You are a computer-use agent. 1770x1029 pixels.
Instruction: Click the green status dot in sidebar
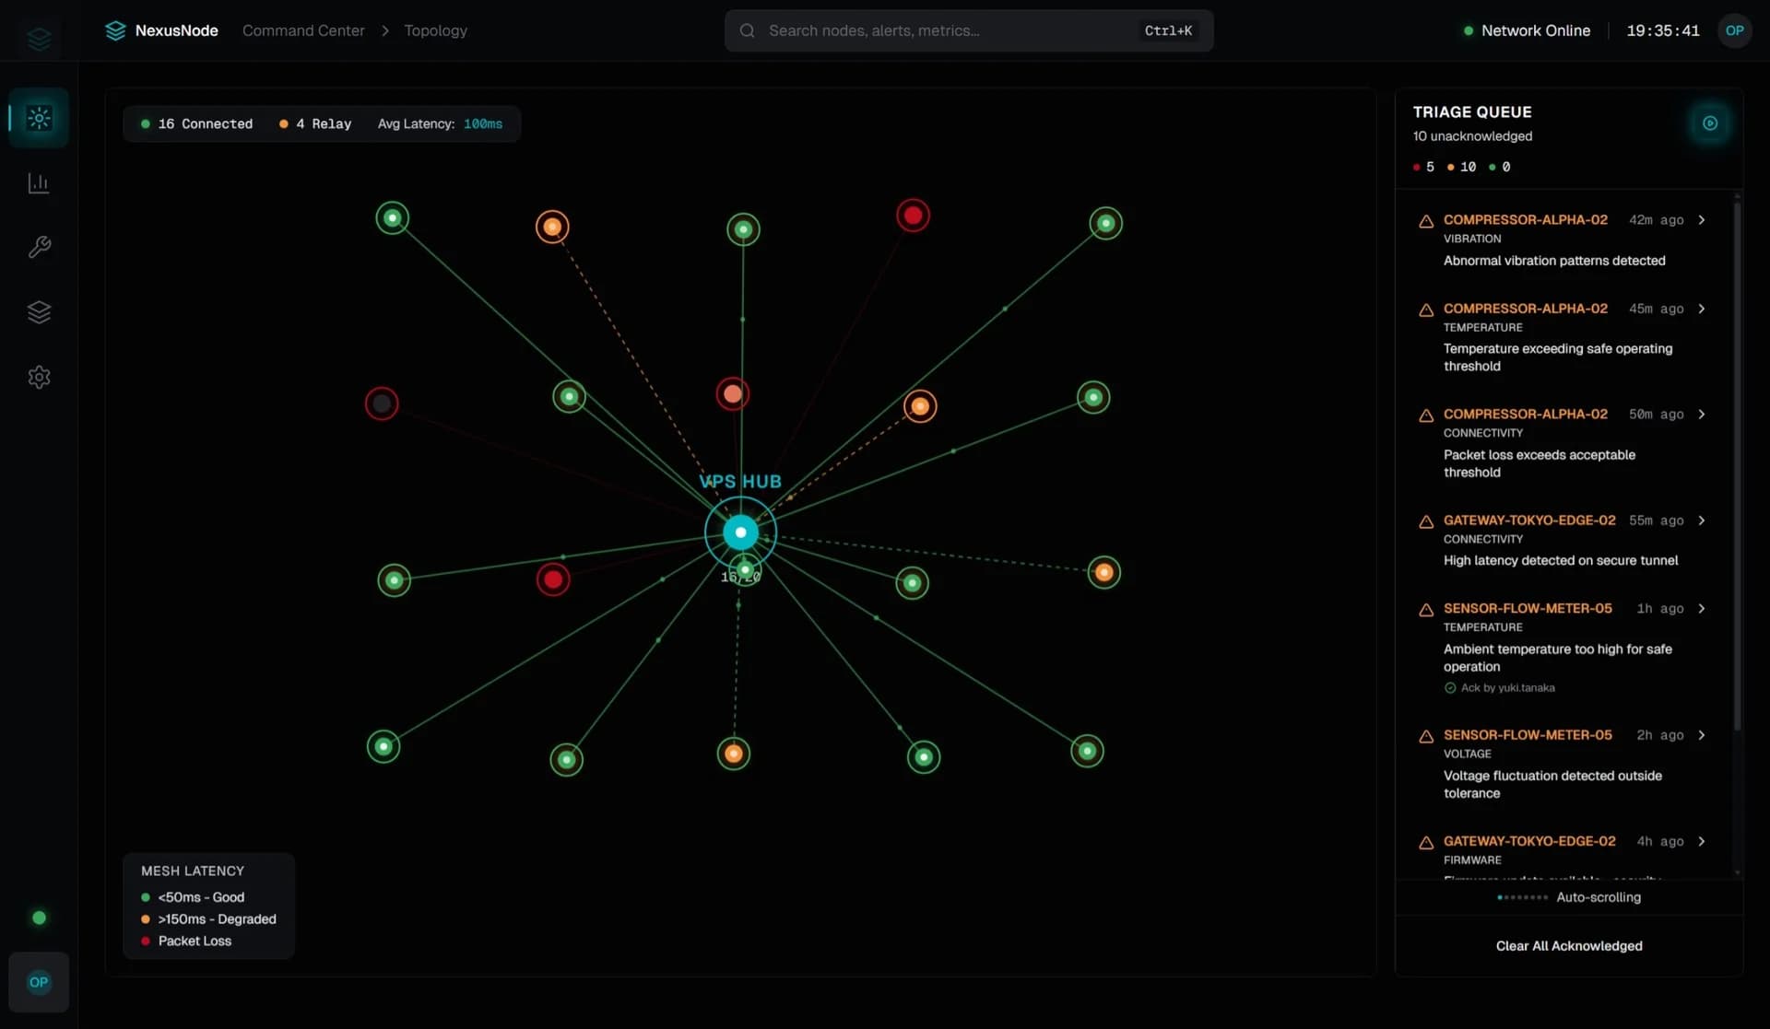point(39,918)
